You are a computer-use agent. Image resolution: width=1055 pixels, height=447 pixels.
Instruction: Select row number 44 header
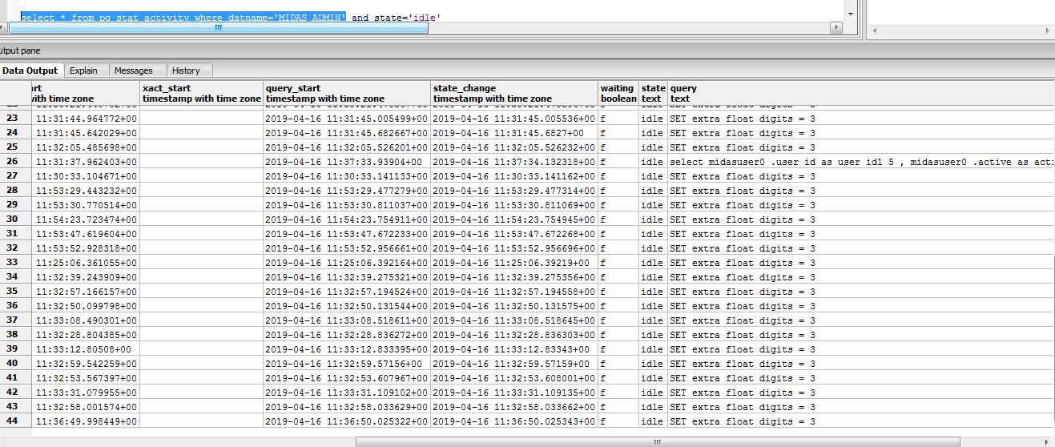click(x=15, y=421)
